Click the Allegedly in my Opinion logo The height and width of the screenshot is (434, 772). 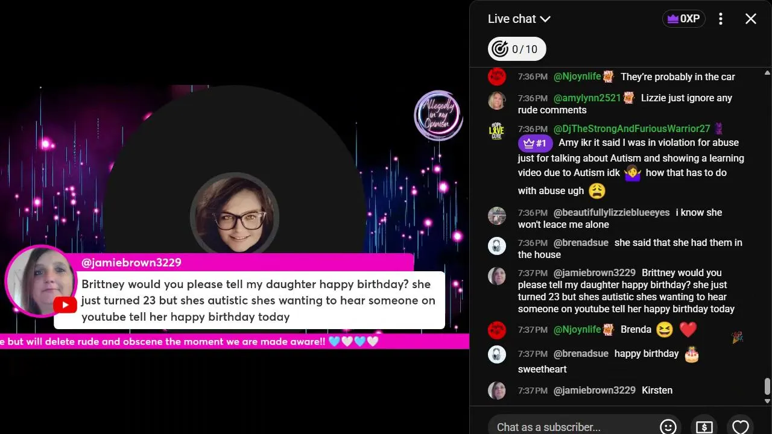tap(438, 115)
